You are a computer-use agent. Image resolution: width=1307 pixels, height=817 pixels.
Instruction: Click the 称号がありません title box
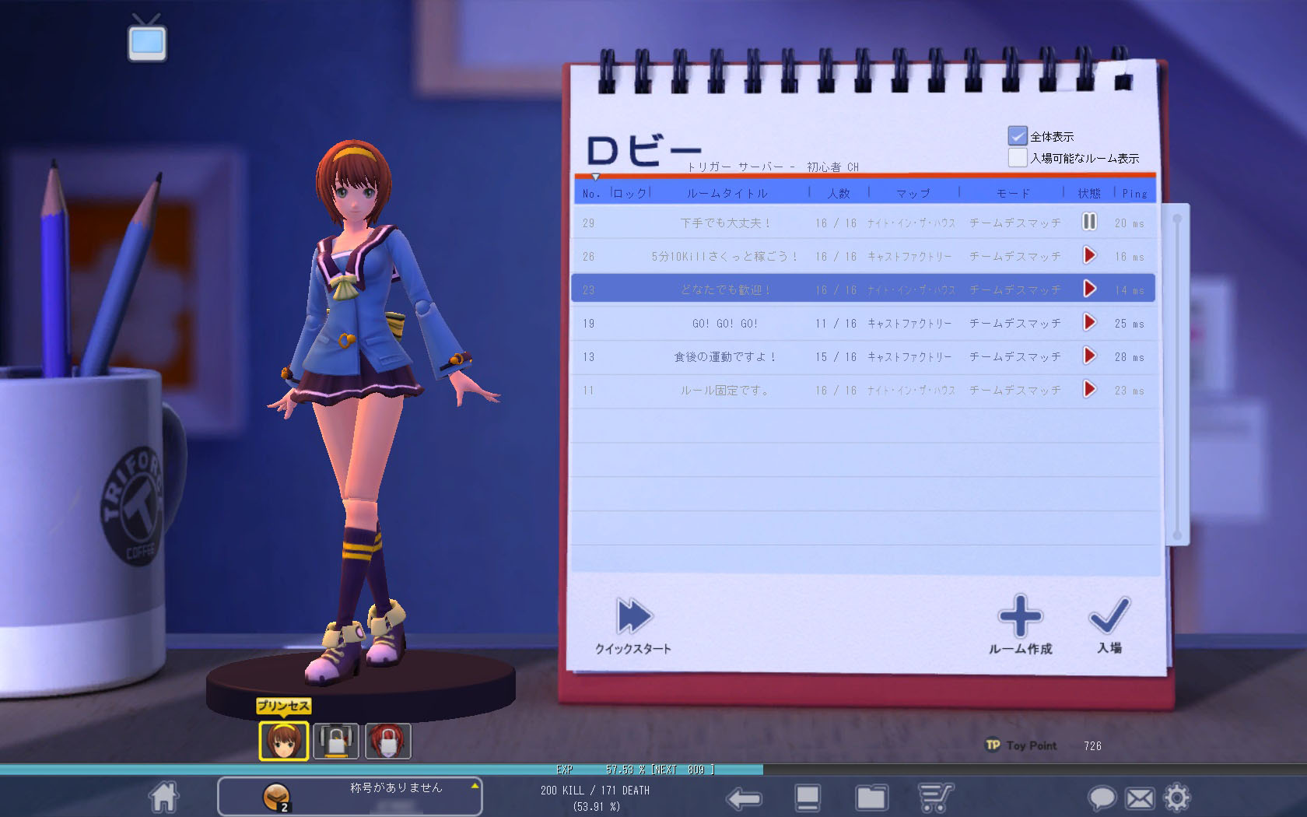(349, 797)
